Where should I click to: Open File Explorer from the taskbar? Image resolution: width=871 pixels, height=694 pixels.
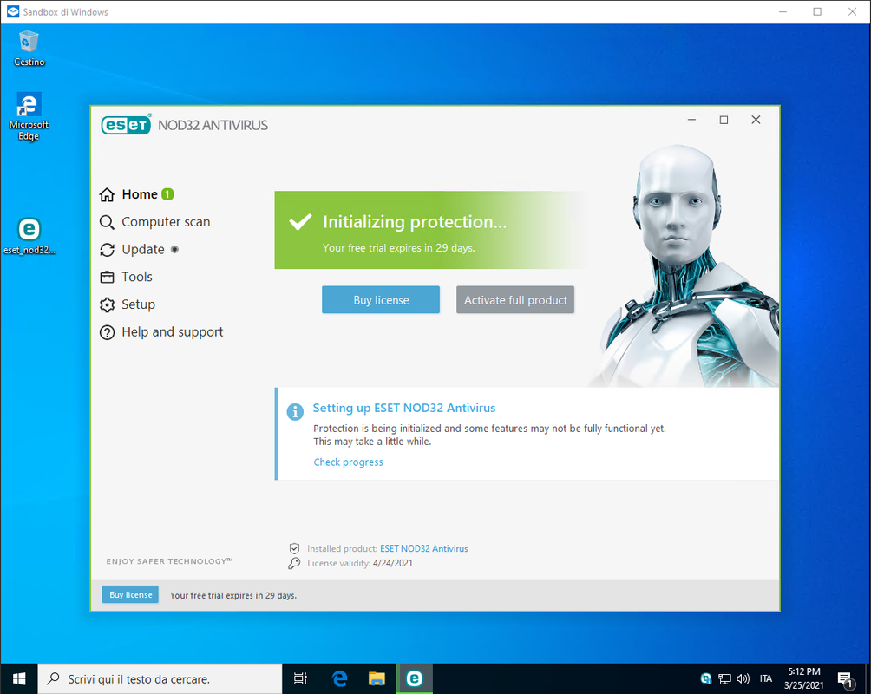pos(377,678)
